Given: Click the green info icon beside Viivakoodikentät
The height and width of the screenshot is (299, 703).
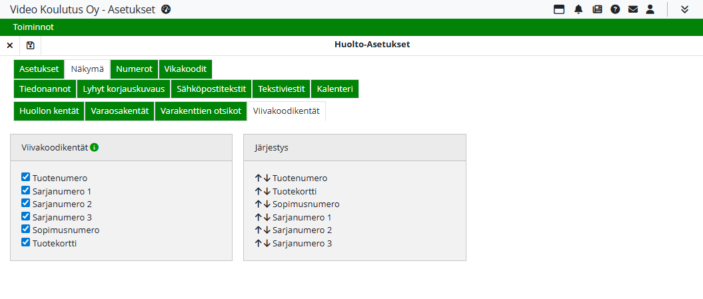Looking at the screenshot, I should click(x=95, y=147).
